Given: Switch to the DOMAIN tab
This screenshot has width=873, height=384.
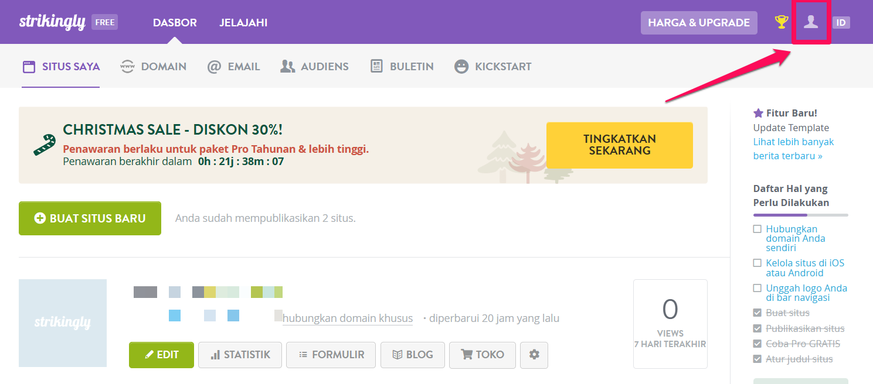Looking at the screenshot, I should (153, 66).
